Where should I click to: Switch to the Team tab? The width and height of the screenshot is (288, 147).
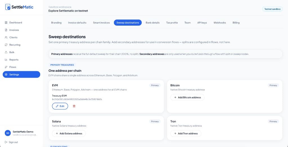[188, 23]
